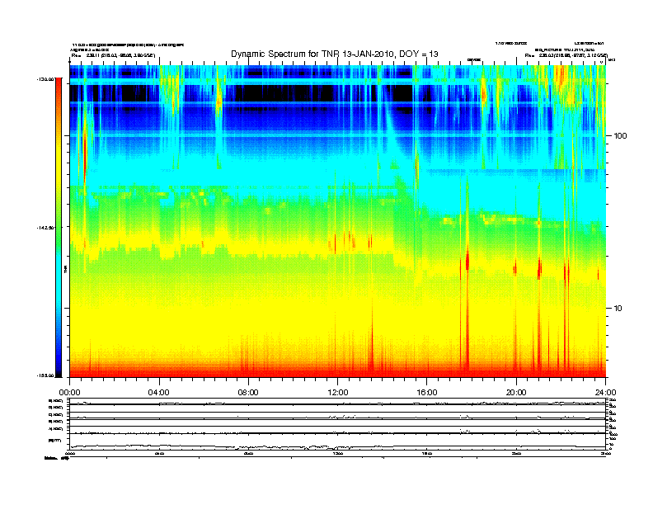The height and width of the screenshot is (505, 653).
Task: Click the 00:00 label on the main time axis
Action: coord(69,393)
